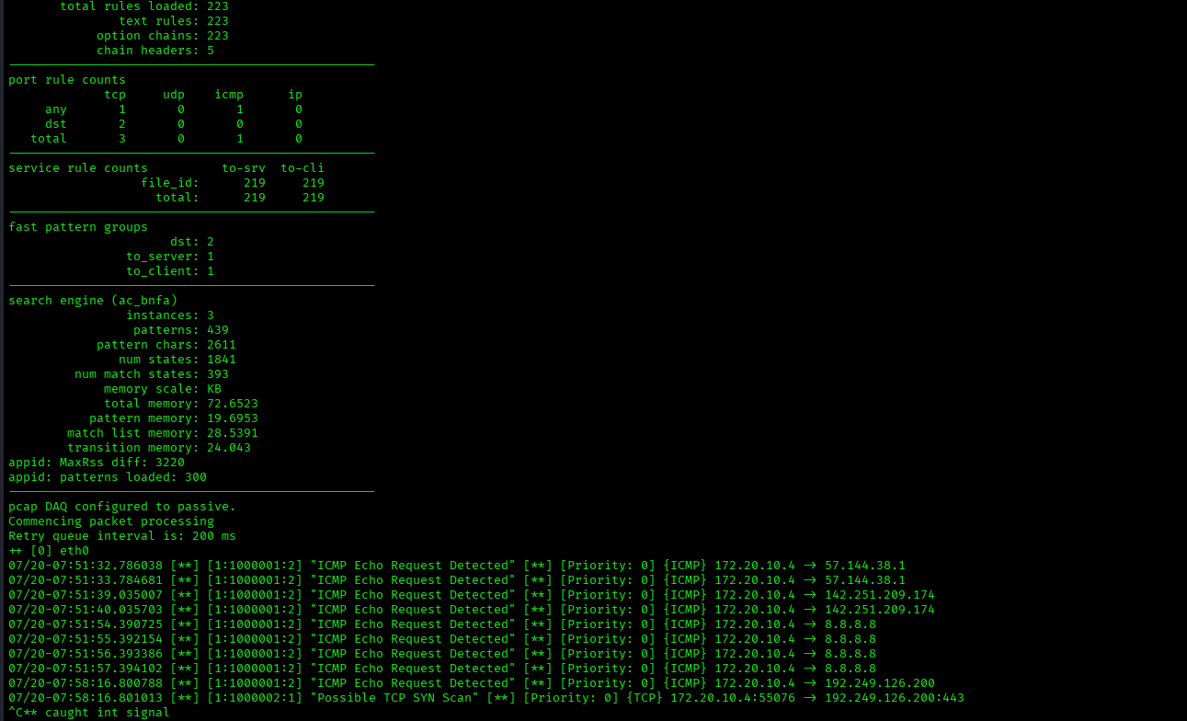Click the alert timestamped 07/20-07:51:39.035007
Screen dimensions: 1187x721
pos(472,595)
